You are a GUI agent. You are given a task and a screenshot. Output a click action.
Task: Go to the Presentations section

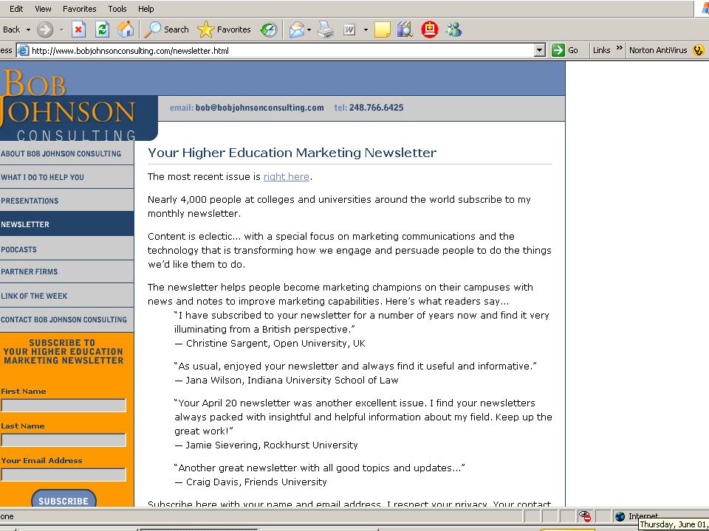[x=67, y=201]
